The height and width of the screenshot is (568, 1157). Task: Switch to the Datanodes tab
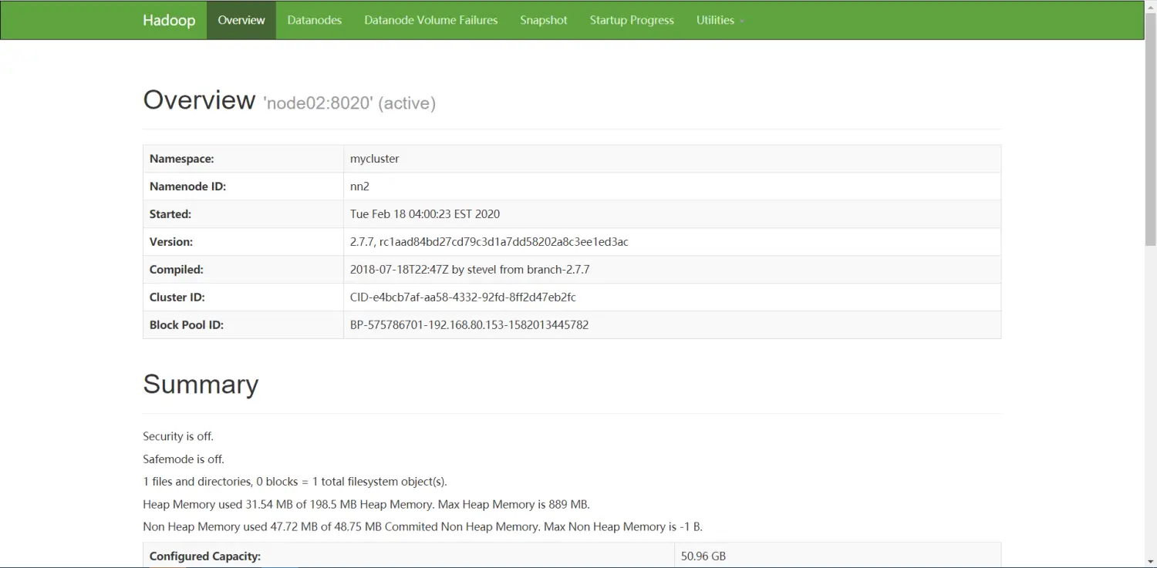point(315,20)
